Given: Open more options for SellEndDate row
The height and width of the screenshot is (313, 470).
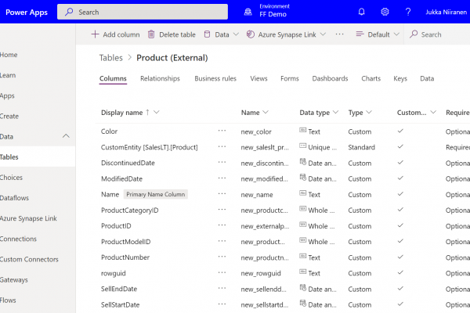Looking at the screenshot, I should (222, 288).
